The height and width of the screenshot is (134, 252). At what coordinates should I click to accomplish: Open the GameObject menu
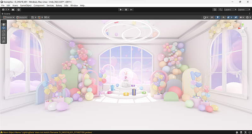tap(25, 6)
